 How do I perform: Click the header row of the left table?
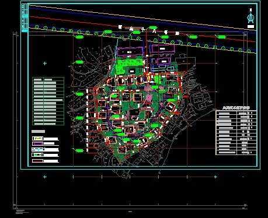click(x=48, y=79)
